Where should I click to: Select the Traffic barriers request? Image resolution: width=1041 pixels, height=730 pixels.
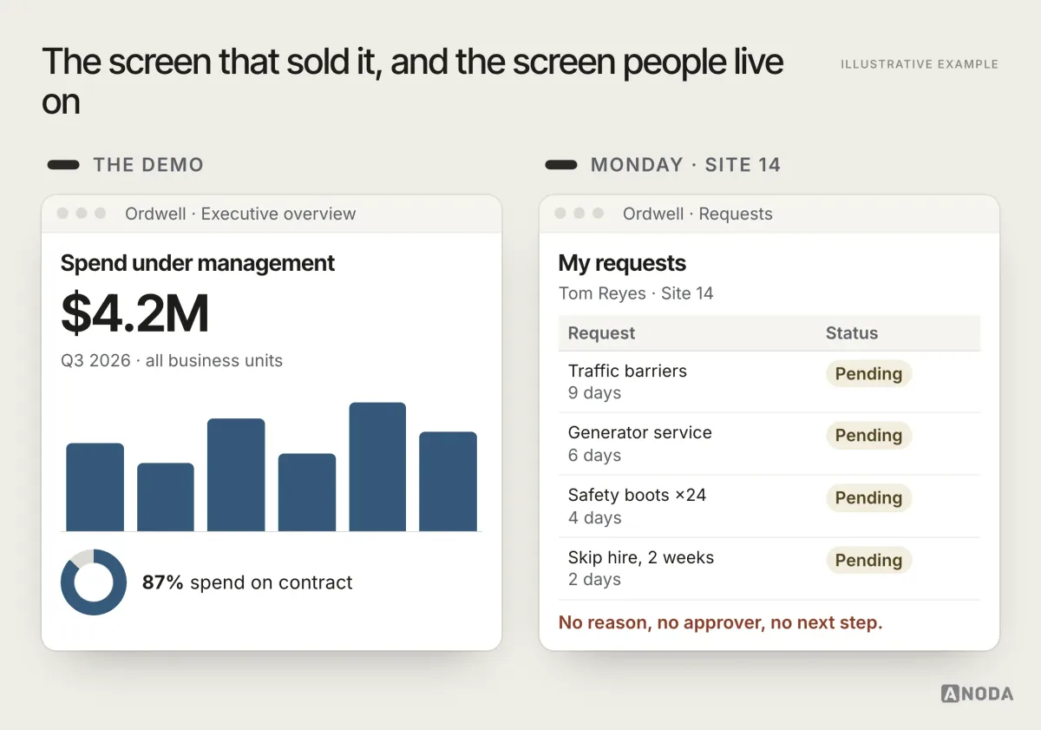click(x=769, y=382)
